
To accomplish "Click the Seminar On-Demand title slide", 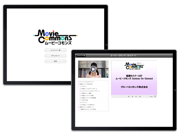I will point(134,78).
